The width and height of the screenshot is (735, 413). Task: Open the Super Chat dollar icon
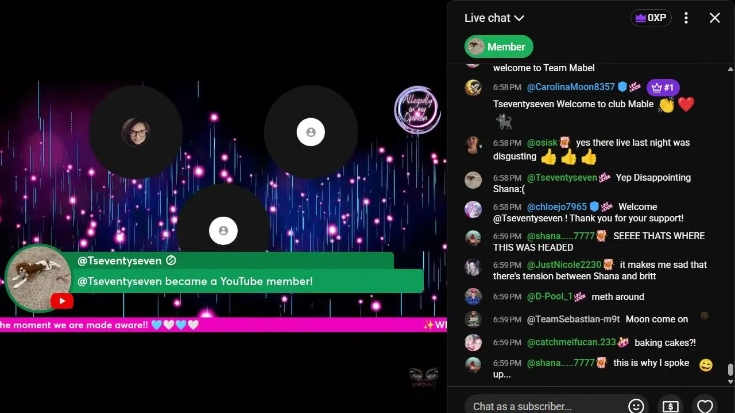coord(670,406)
